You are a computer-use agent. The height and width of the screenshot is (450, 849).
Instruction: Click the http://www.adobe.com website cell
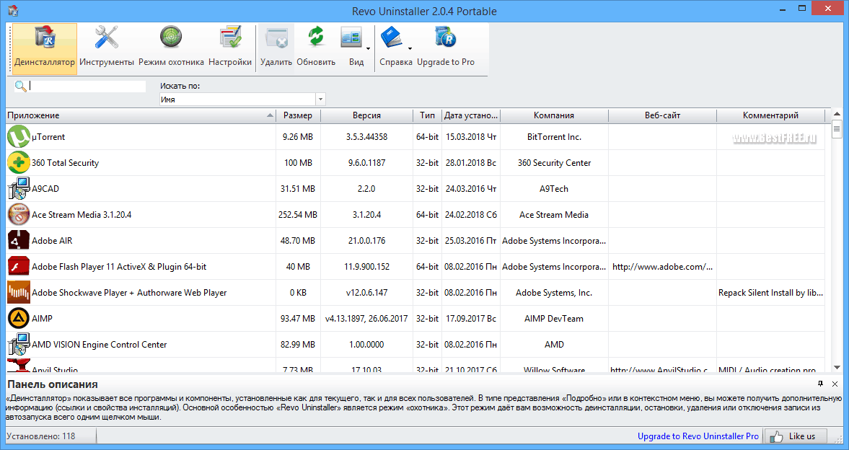pos(662,266)
